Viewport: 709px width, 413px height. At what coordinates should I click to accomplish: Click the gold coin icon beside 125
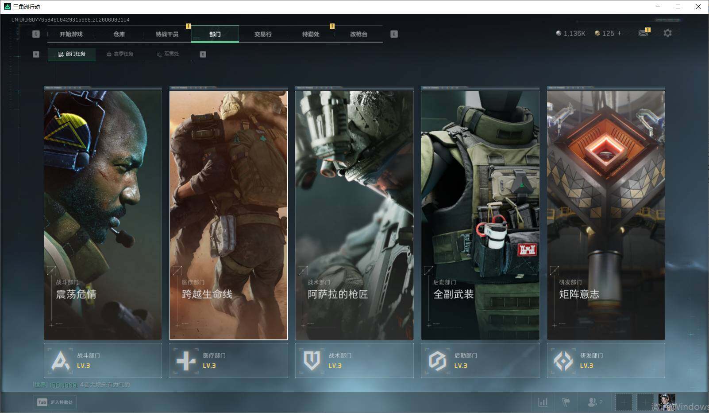click(597, 33)
